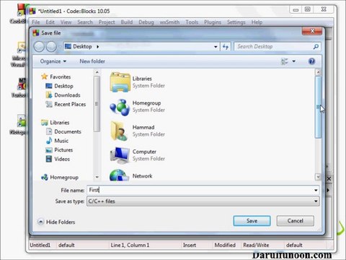This screenshot has height=260, width=346.
Task: Click 'Insert' in the status bar
Action: pos(190,245)
